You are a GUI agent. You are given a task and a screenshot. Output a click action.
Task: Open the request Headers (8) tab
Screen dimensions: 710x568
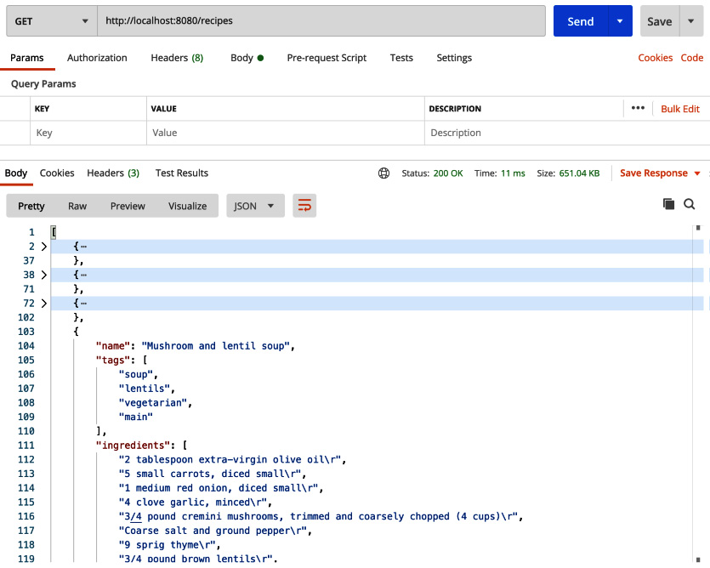[x=177, y=58]
